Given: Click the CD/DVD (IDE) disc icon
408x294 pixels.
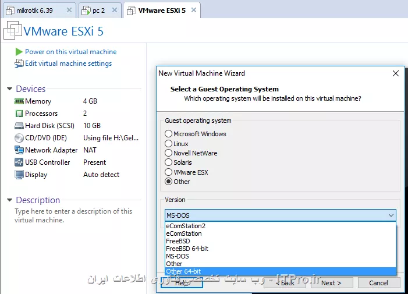Looking at the screenshot, I should click(x=19, y=138).
